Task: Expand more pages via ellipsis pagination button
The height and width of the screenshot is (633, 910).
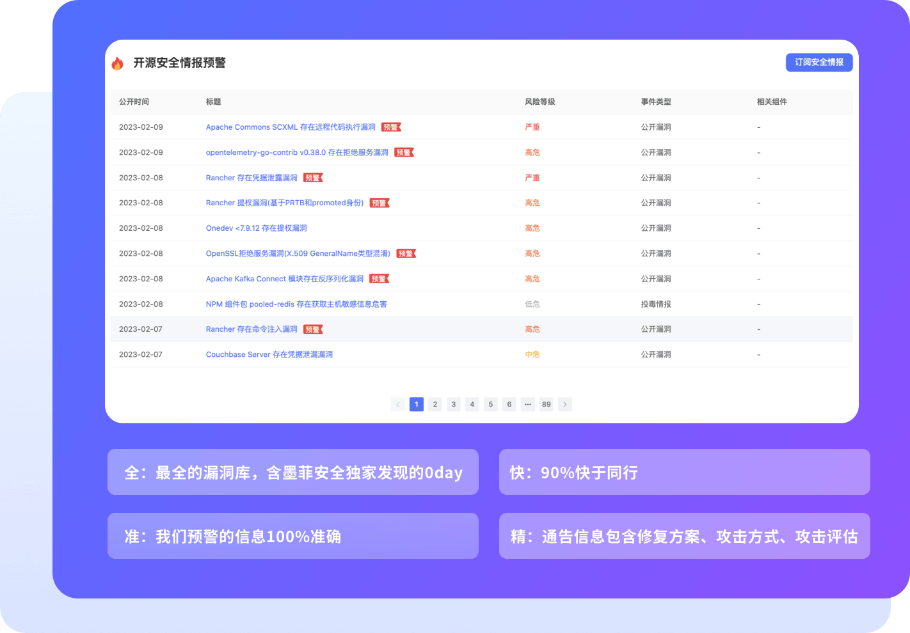Action: pos(527,404)
